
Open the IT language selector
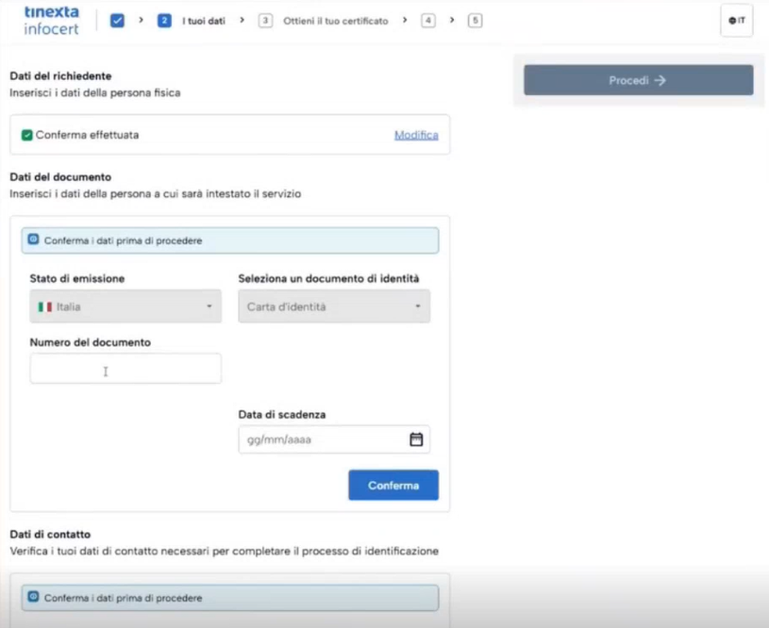point(736,21)
